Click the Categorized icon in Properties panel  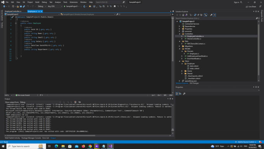tap(177, 94)
